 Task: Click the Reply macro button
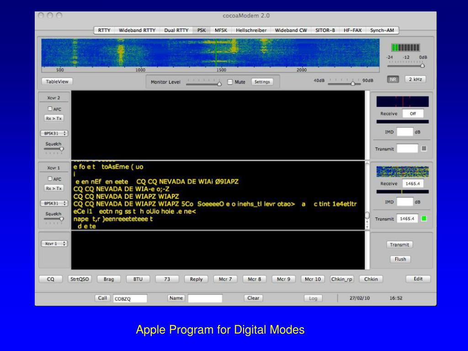click(196, 279)
